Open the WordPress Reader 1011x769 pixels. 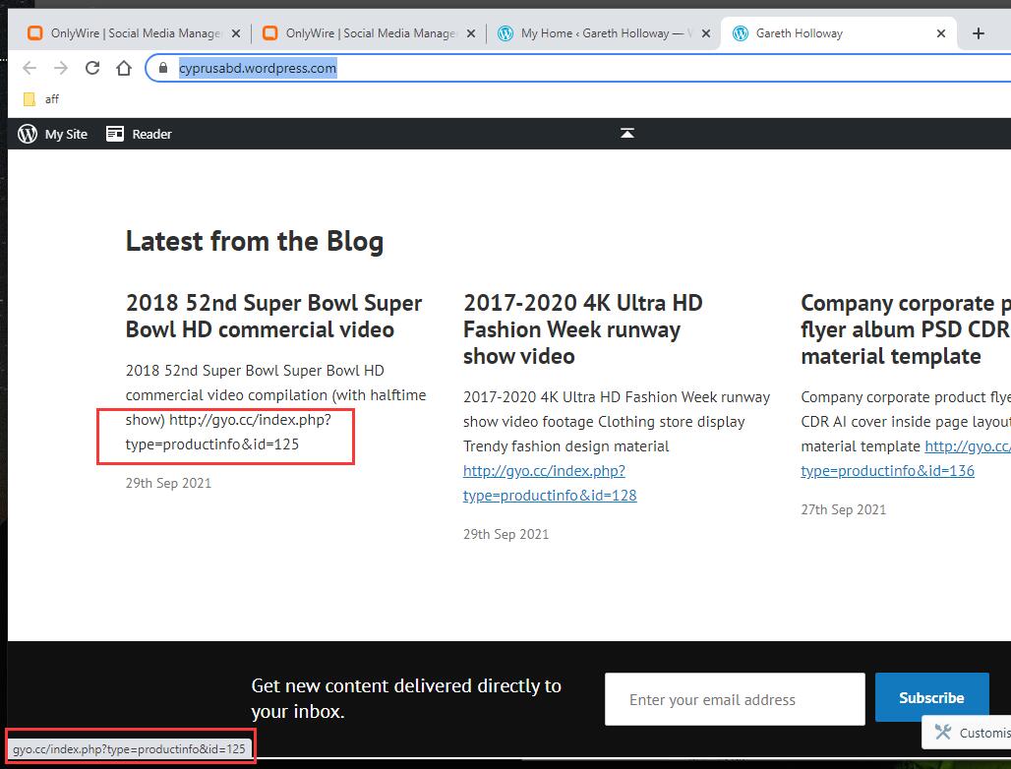139,134
